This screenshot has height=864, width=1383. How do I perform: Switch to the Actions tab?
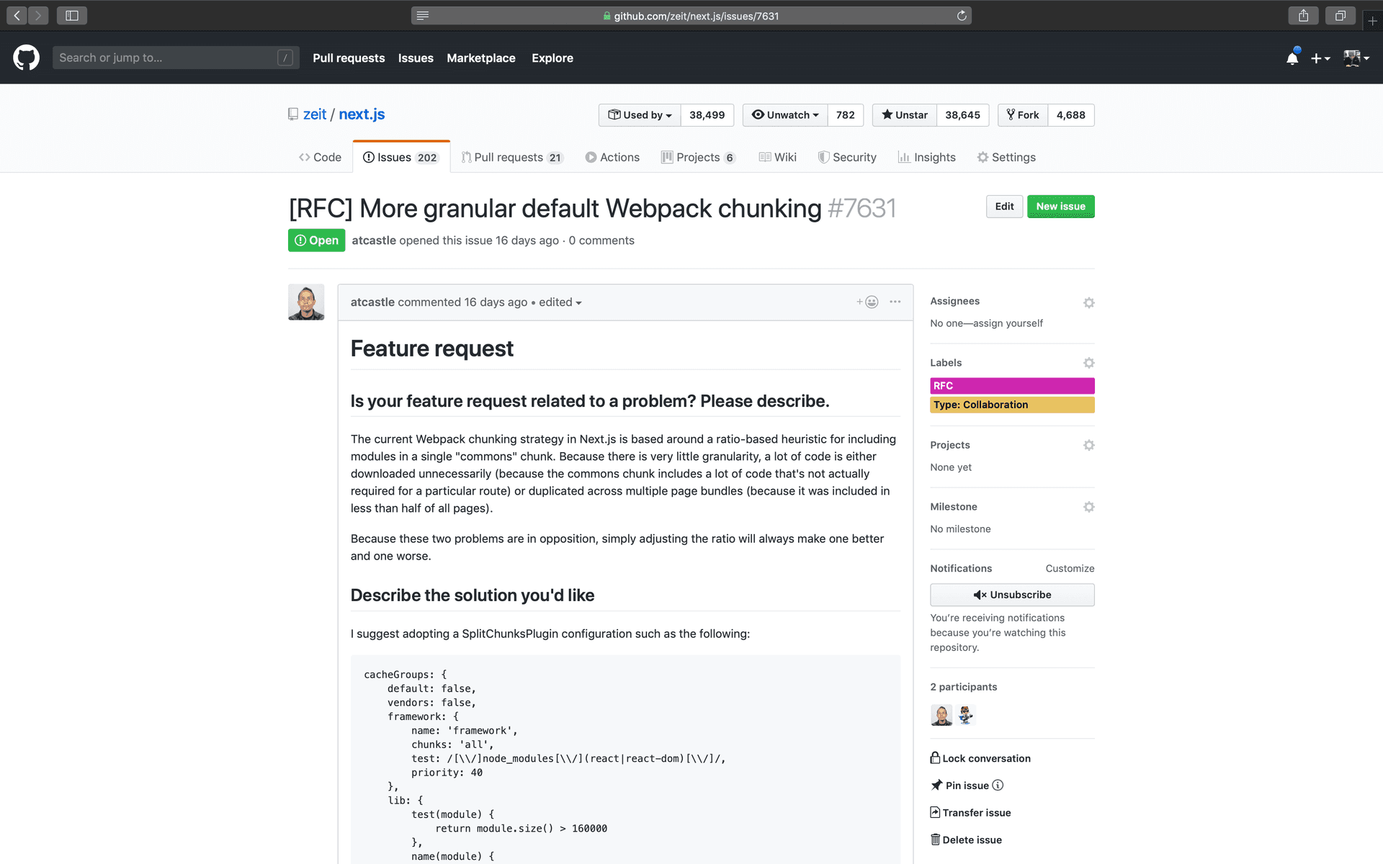(612, 157)
